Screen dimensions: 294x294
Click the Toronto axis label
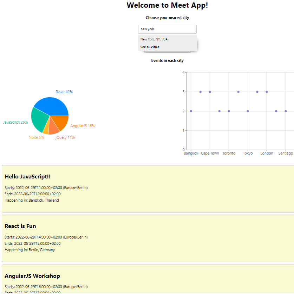229,153
